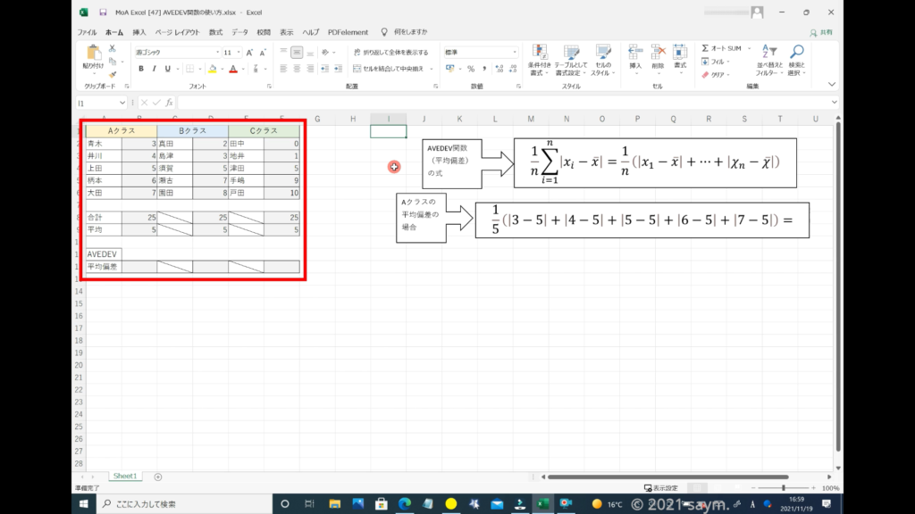Click the Sheet1 worksheet tab
915x514 pixels.
[124, 477]
